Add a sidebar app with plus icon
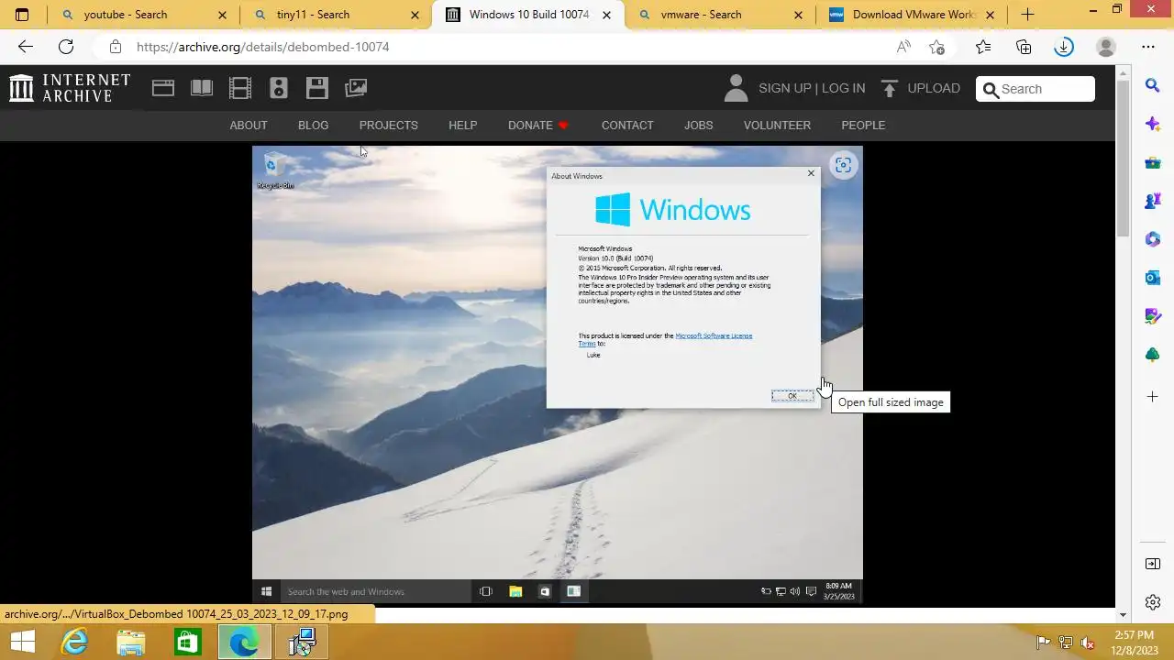1174x660 pixels. [1153, 397]
